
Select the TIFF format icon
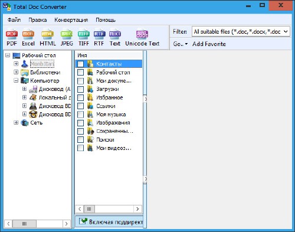84,38
